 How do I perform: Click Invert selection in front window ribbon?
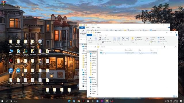pyautogui.click(x=162, y=42)
